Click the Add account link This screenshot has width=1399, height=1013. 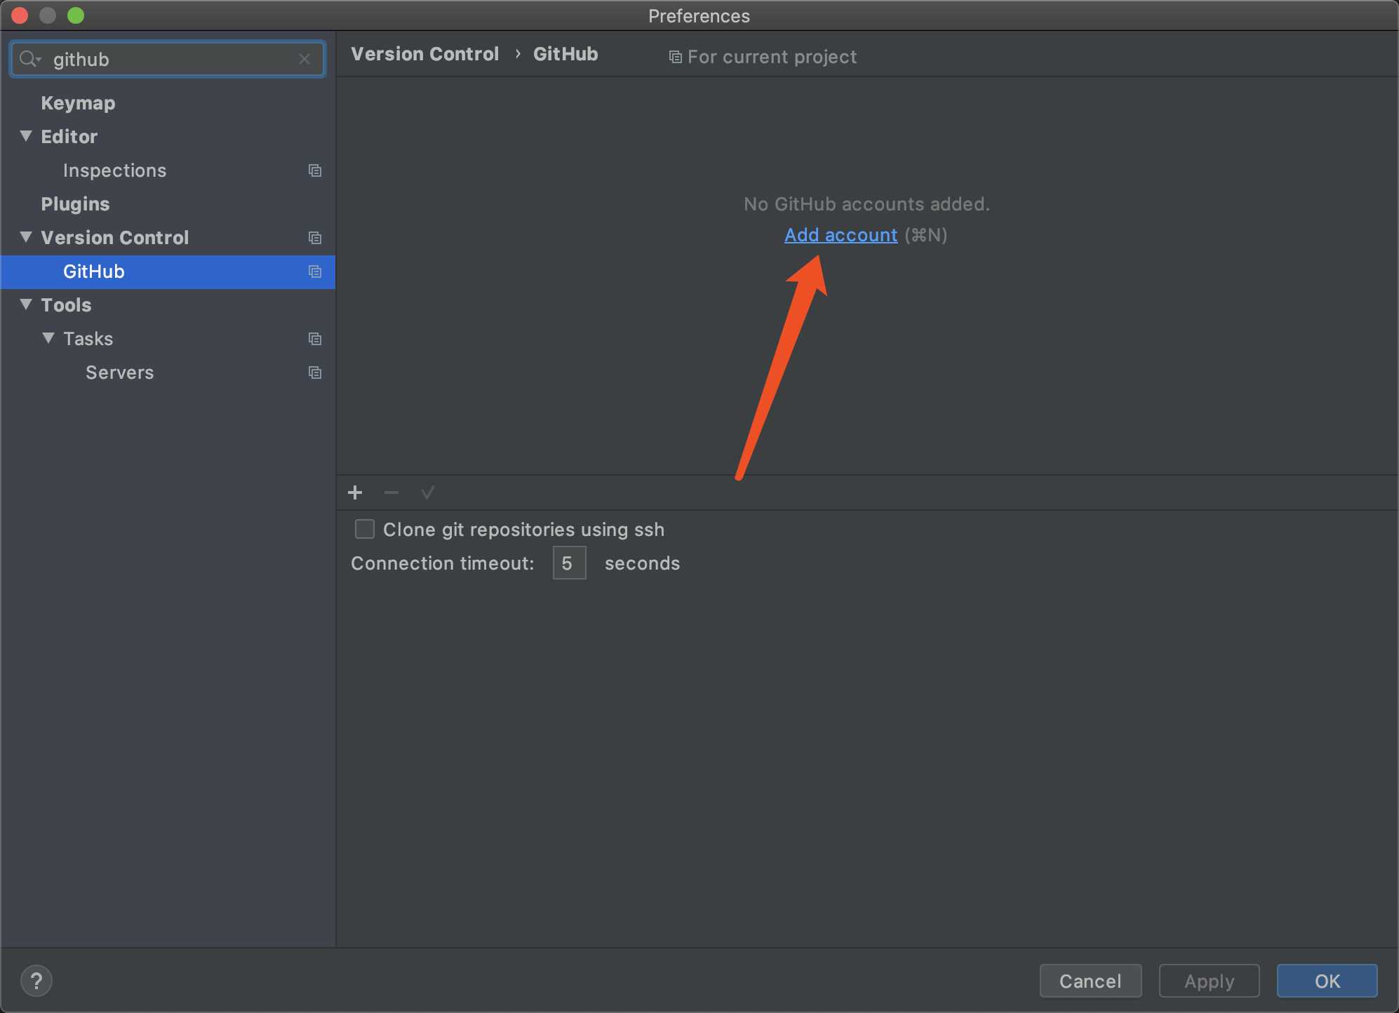[x=841, y=235]
